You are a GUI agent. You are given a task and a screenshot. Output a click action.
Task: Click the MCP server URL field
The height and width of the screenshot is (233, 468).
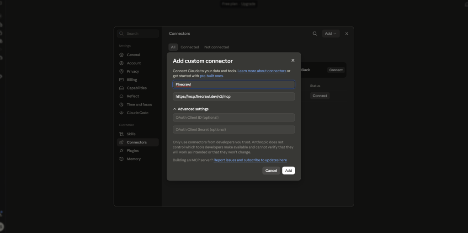234,96
